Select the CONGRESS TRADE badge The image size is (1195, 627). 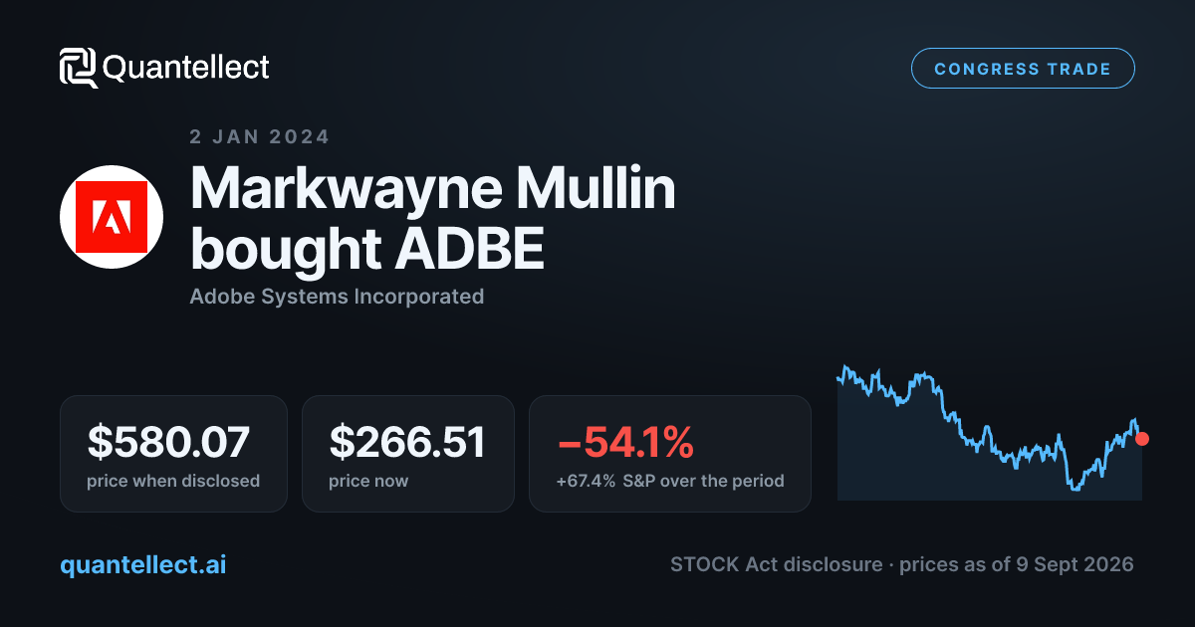(1023, 69)
